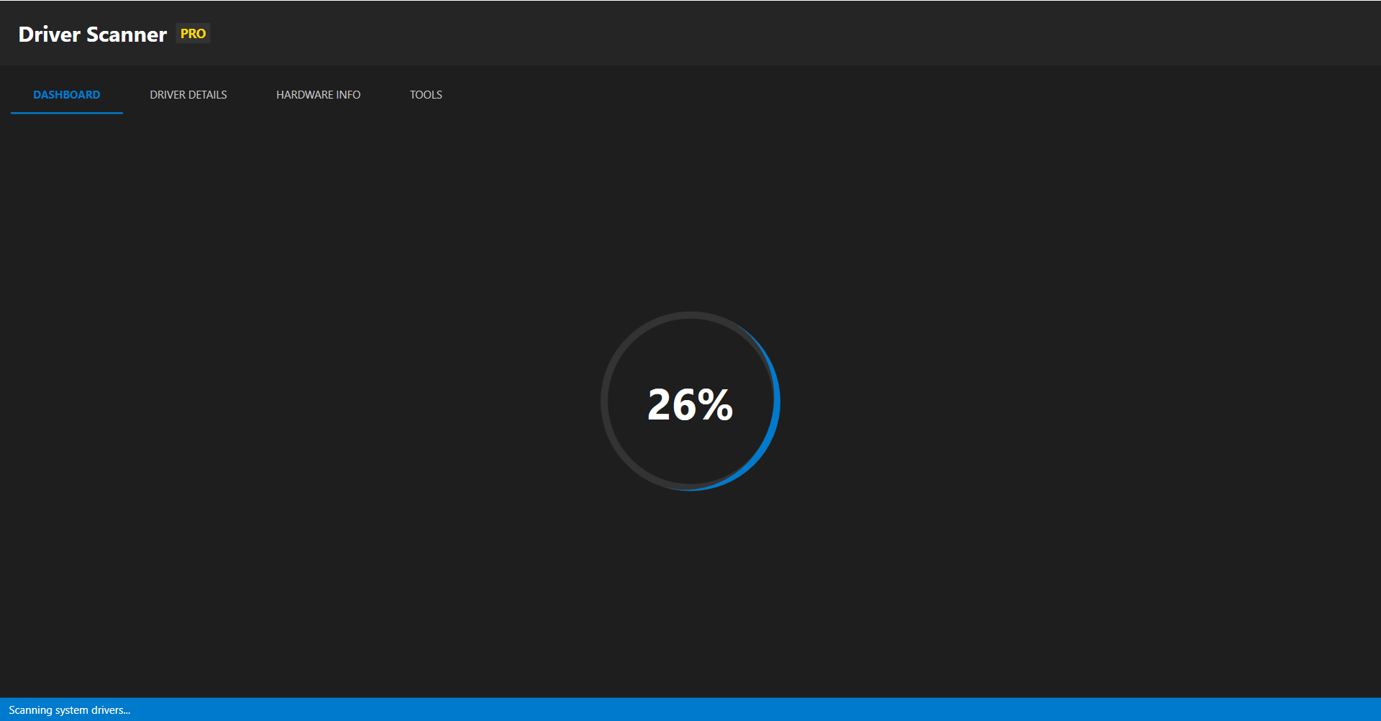Image resolution: width=1381 pixels, height=721 pixels.
Task: Switch to the Driver Details tab
Action: pos(188,95)
